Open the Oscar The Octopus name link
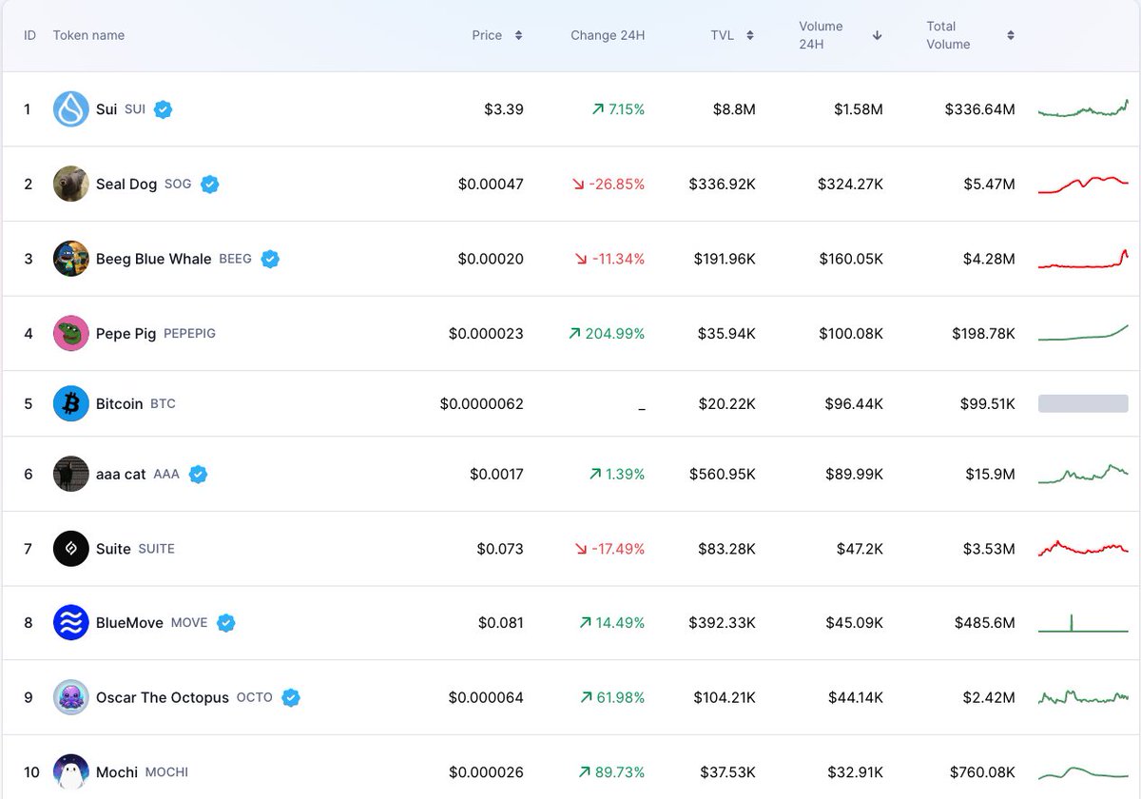Image resolution: width=1141 pixels, height=799 pixels. (163, 697)
